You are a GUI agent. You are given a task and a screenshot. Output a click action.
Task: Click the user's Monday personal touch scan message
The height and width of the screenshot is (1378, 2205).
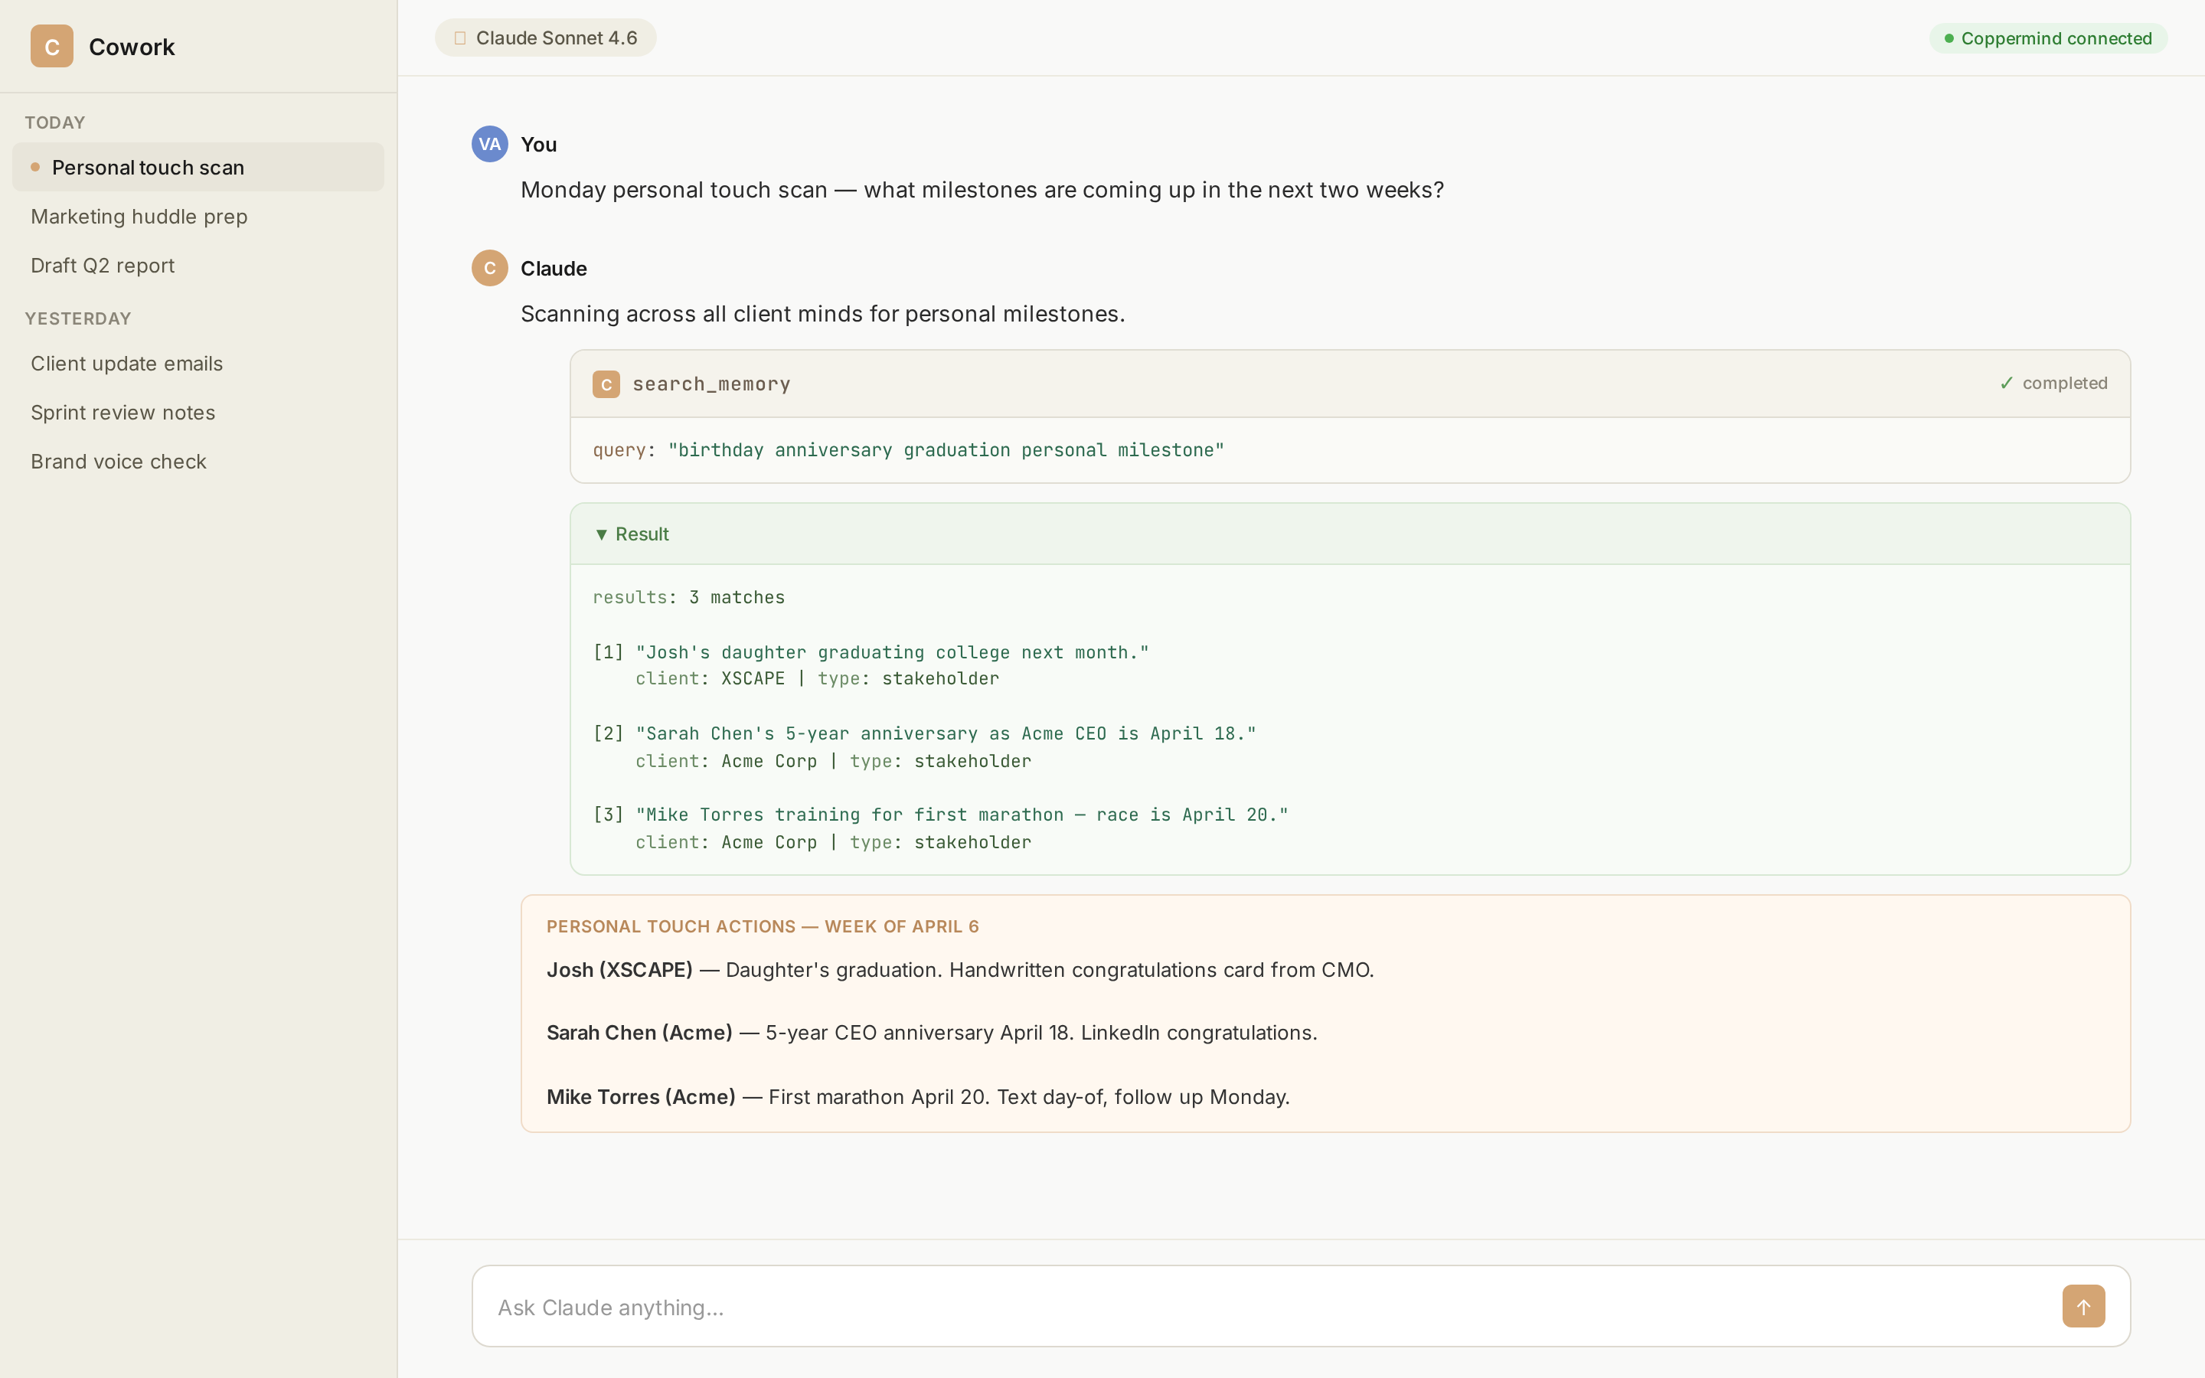pos(982,190)
